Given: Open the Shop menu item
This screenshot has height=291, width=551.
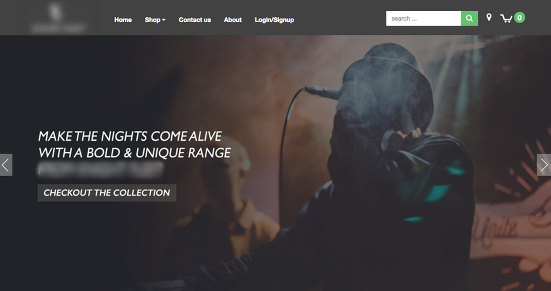Looking at the screenshot, I should click(153, 20).
